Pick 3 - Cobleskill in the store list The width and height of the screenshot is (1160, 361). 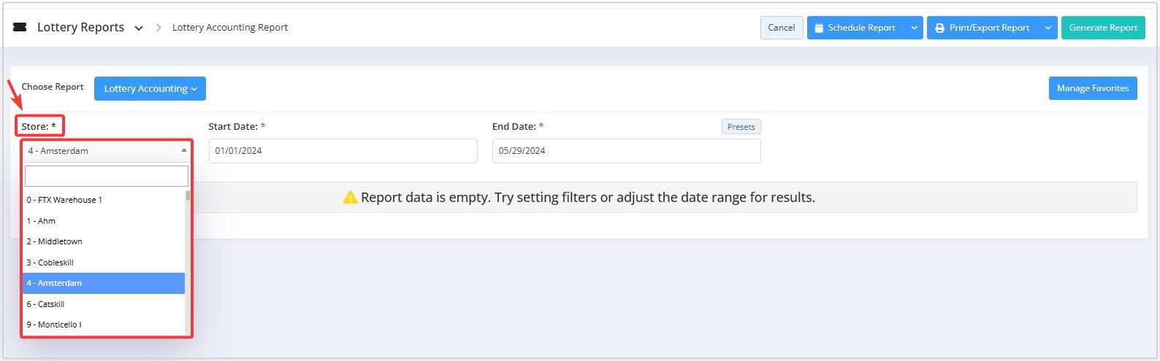103,263
